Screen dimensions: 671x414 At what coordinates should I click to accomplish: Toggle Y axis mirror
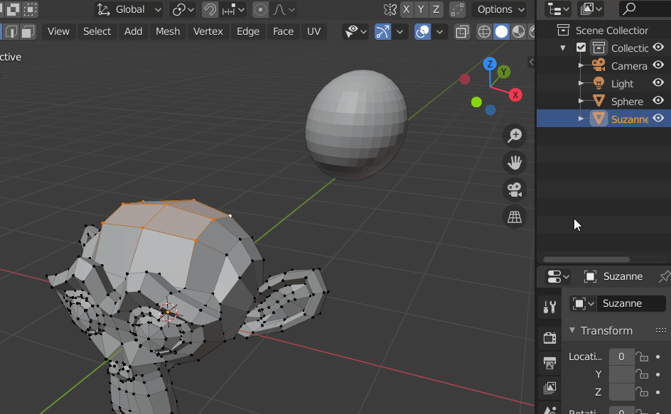point(421,9)
